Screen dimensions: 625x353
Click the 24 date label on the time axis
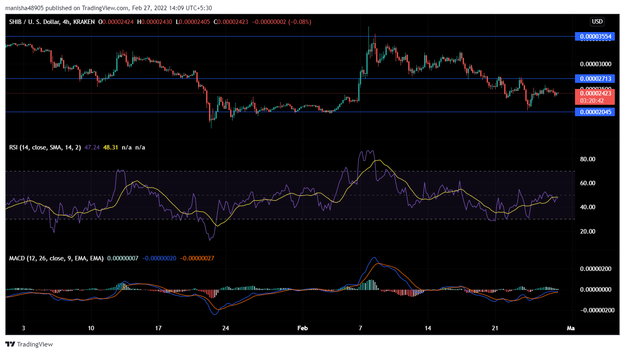(226, 328)
